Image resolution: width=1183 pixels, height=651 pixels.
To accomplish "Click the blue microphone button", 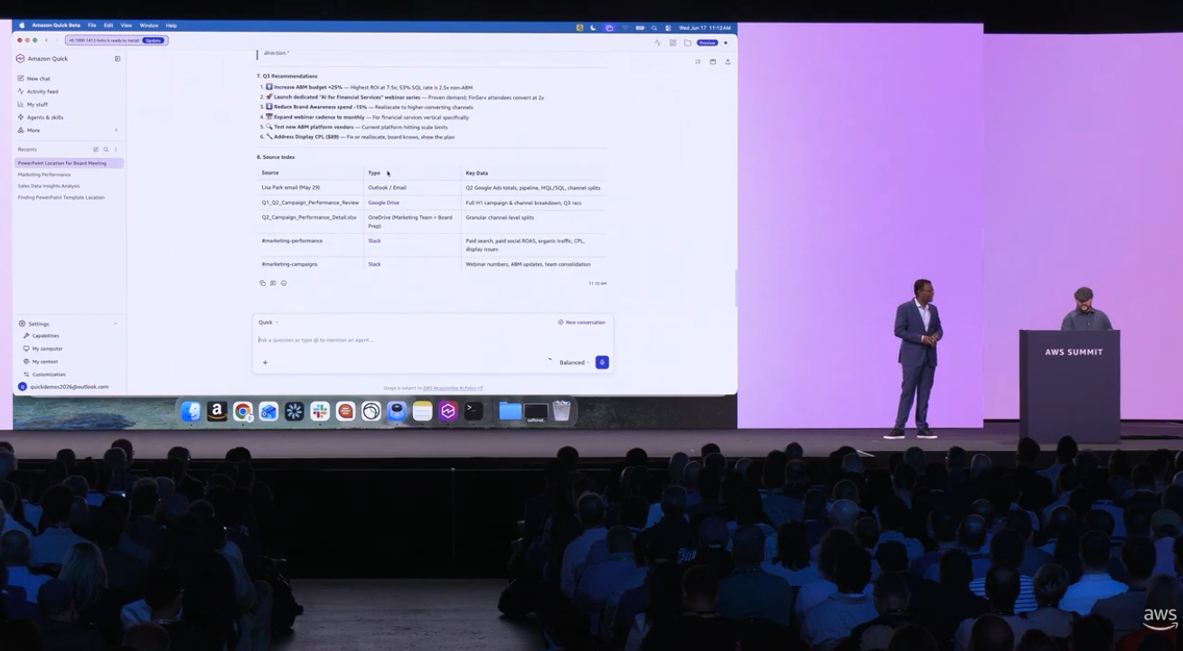I will pyautogui.click(x=602, y=363).
